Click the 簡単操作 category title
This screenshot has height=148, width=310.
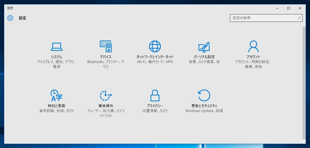tap(106, 106)
